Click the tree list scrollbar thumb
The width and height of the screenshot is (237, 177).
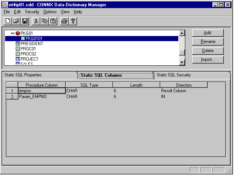tap(182, 53)
